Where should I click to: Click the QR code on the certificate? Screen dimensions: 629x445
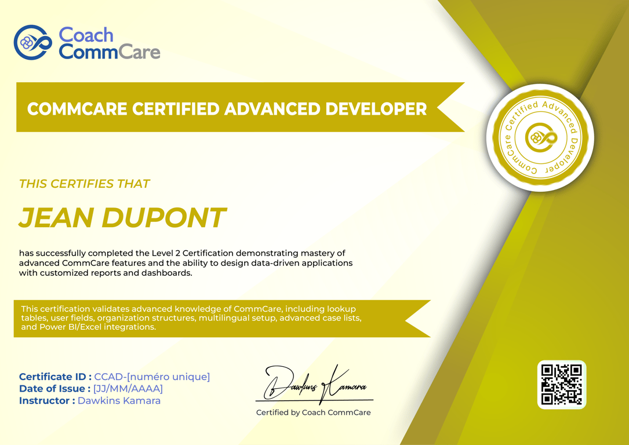tap(562, 385)
